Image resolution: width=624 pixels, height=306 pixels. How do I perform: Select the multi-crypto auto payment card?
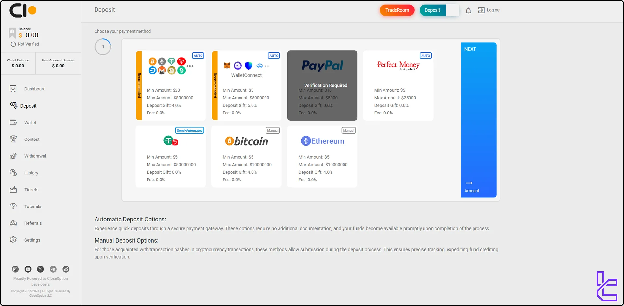[x=171, y=86]
